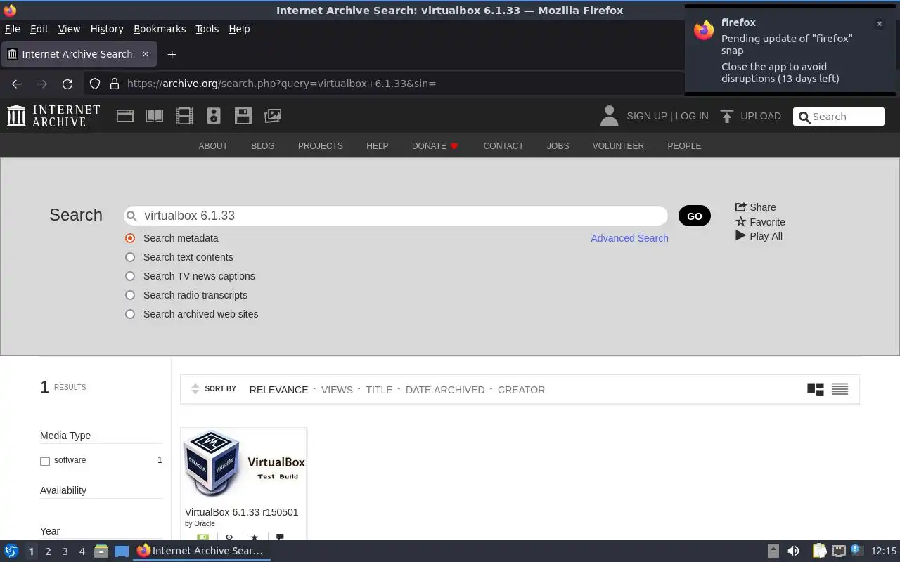This screenshot has width=900, height=562.
Task: Dismiss the firefox snap notification
Action: 879,24
